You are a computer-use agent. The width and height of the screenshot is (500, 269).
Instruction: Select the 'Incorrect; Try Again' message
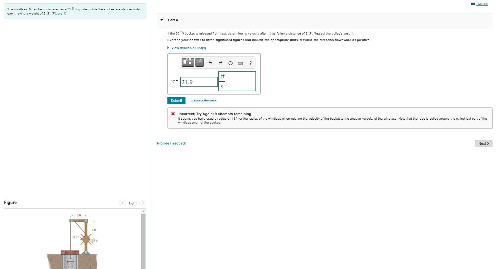click(x=215, y=114)
